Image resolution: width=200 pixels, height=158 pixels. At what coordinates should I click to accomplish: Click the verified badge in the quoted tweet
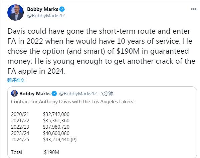54,94
